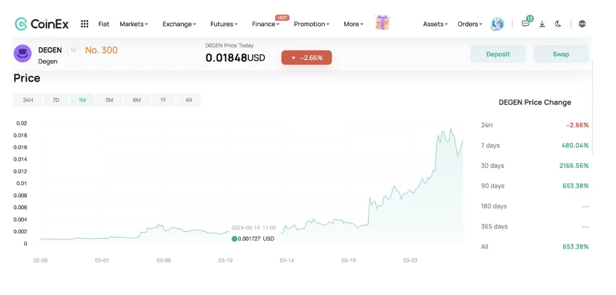The height and width of the screenshot is (295, 616).
Task: Click the Deposit button
Action: tap(498, 54)
